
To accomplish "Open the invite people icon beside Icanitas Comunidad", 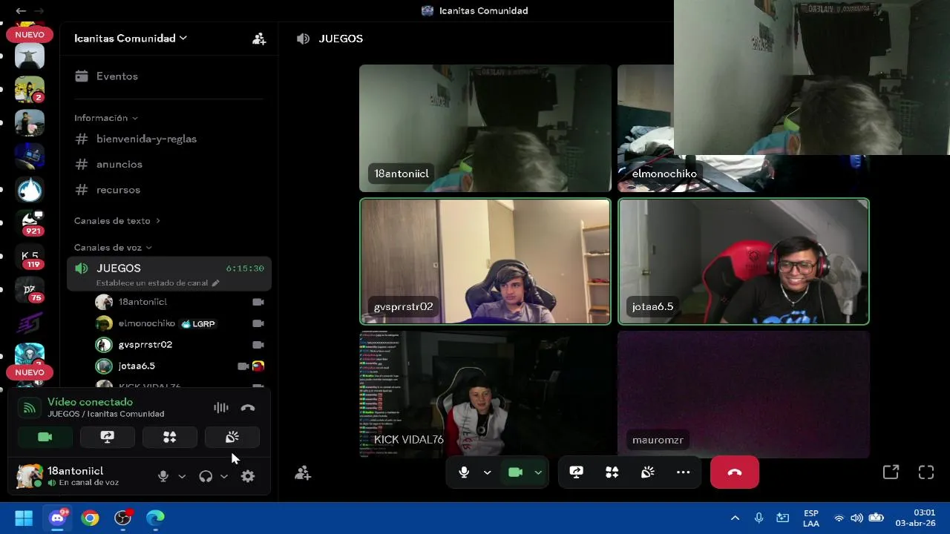I will [x=259, y=39].
